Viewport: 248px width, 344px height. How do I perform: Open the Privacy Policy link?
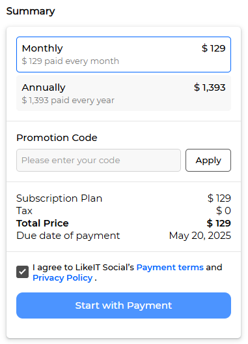coord(62,277)
